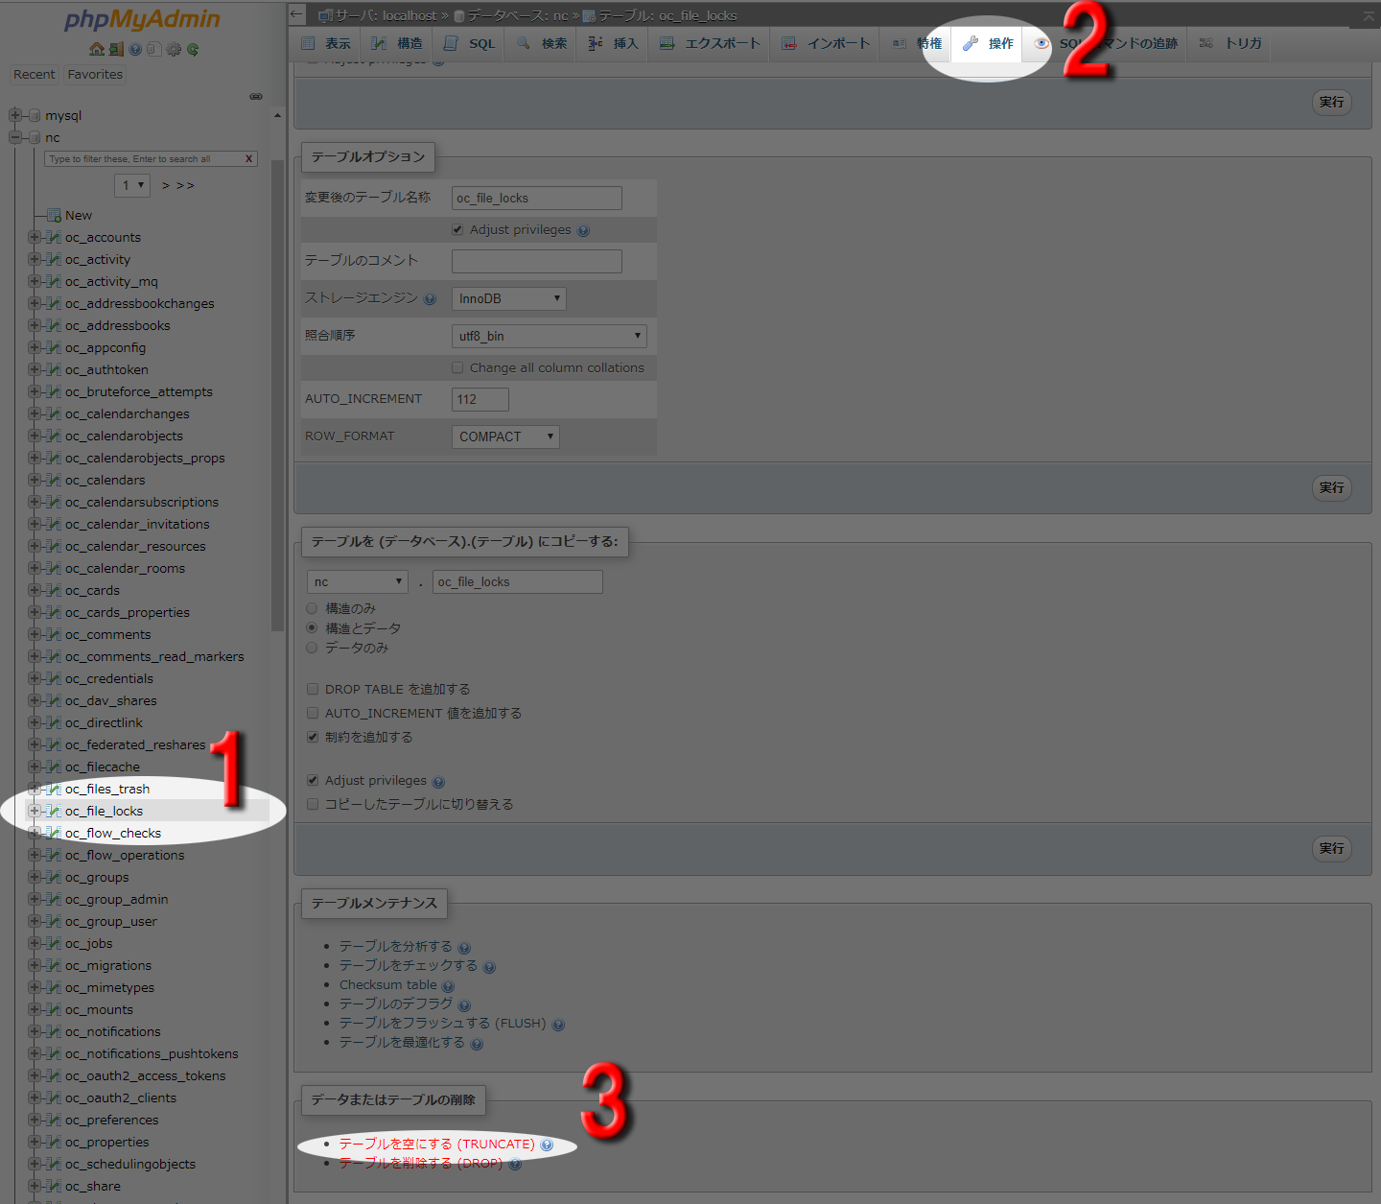Click the database icon next to mysql
This screenshot has height=1204, width=1381.
35,115
